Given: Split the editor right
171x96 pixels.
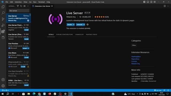Looking at the screenshot, I should 165,6.
